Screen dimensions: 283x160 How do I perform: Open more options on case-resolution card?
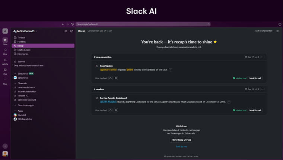coord(263,57)
